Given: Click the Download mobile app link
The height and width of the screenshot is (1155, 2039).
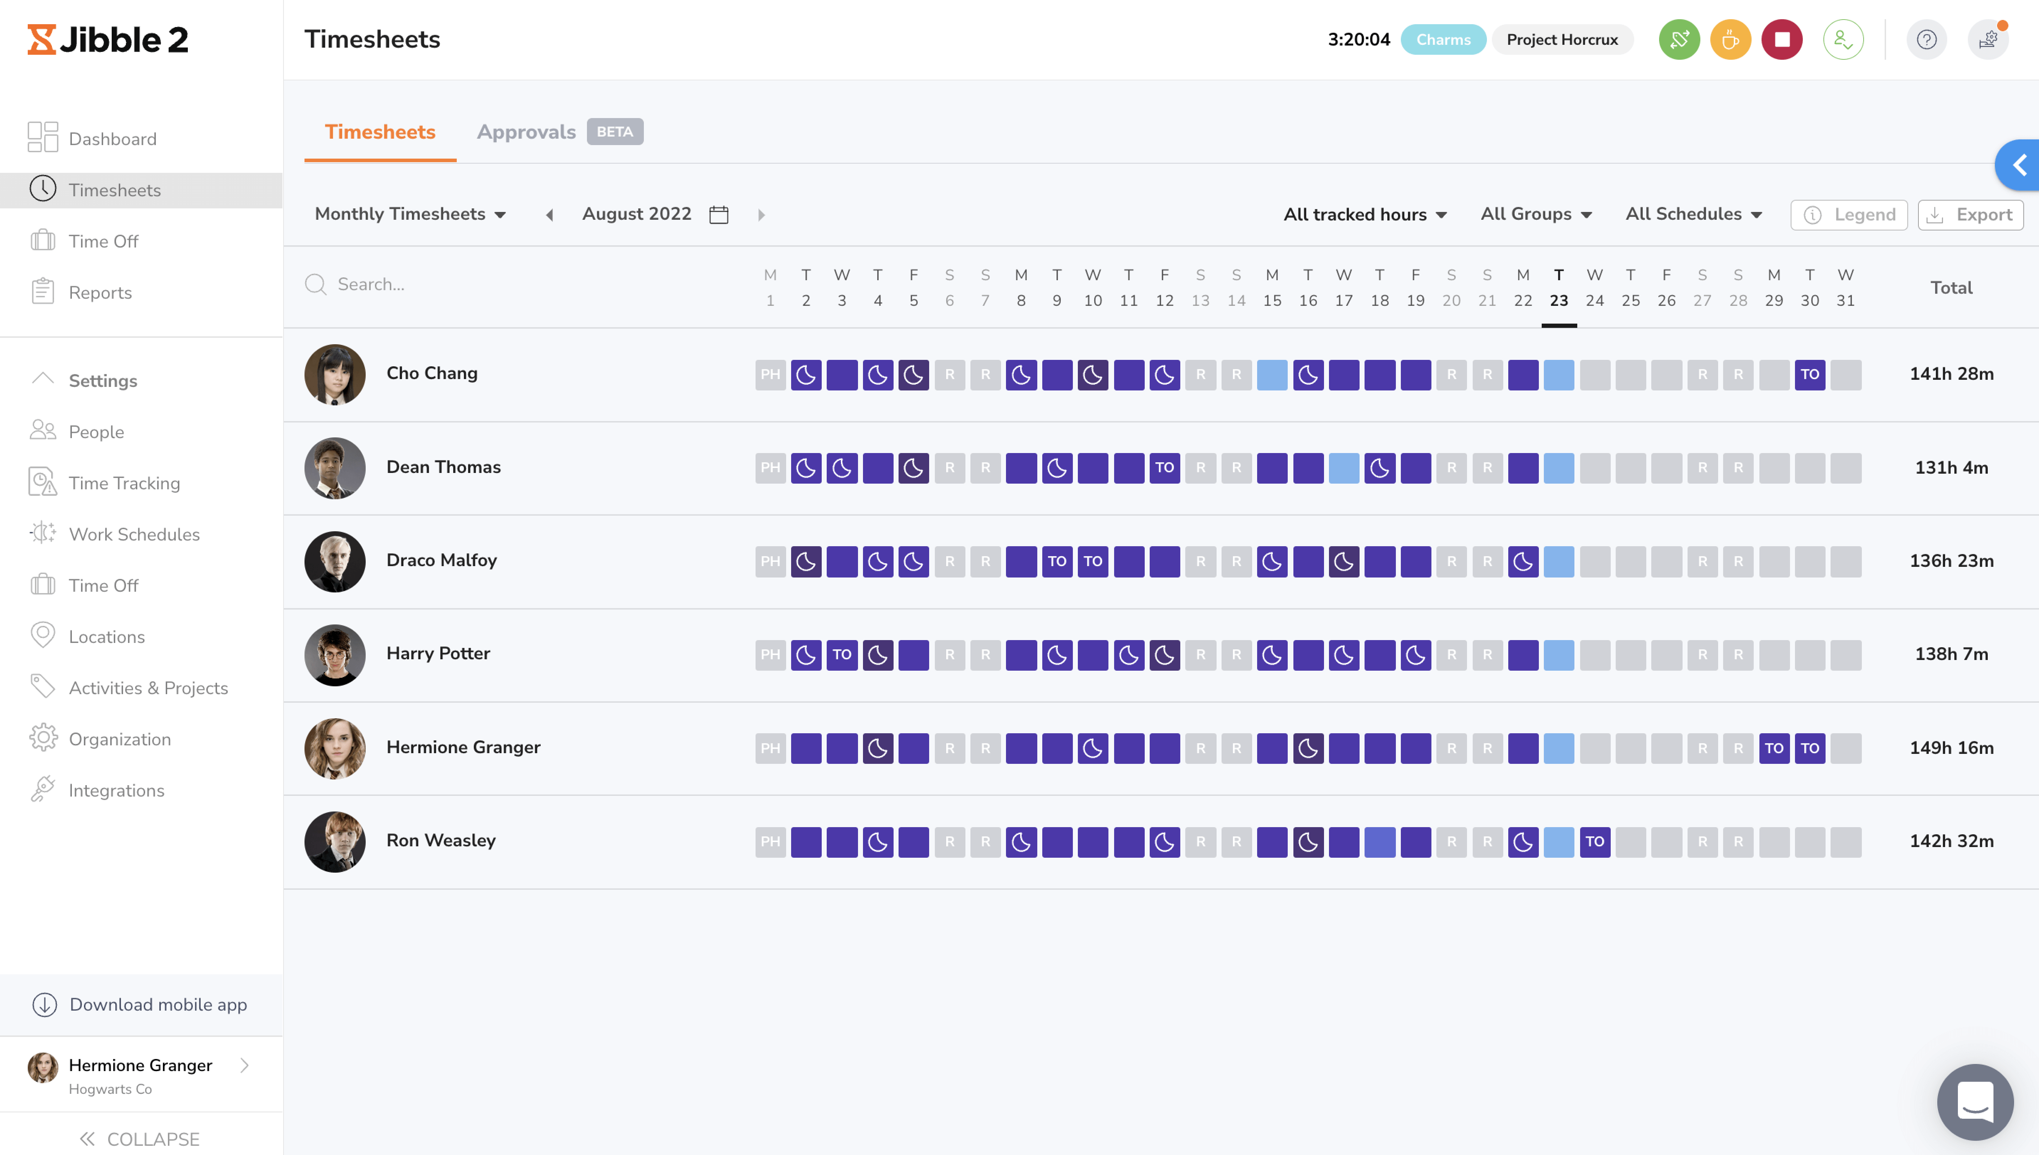Looking at the screenshot, I should [158, 1004].
